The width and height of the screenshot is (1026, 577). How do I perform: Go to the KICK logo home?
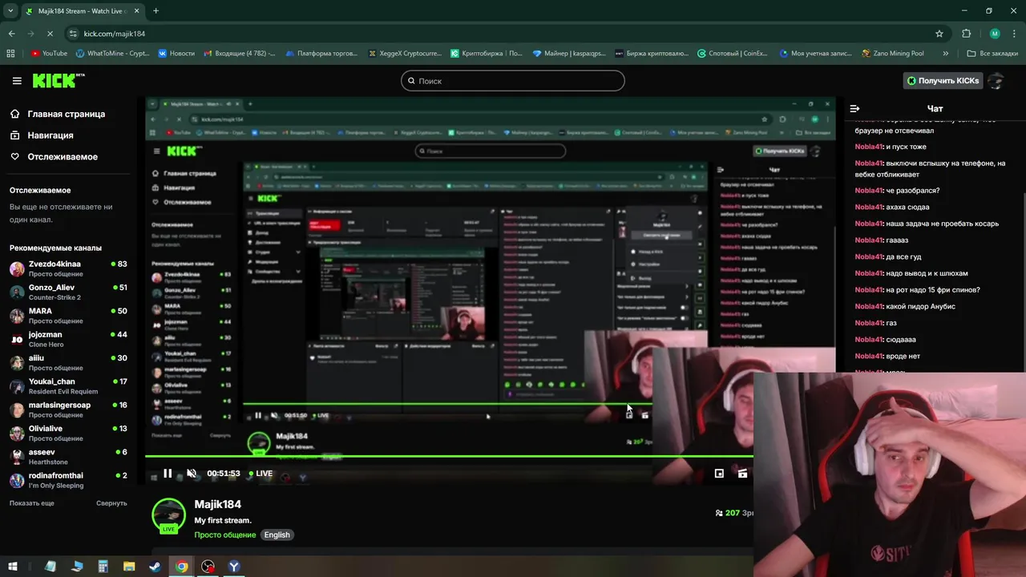(x=58, y=80)
